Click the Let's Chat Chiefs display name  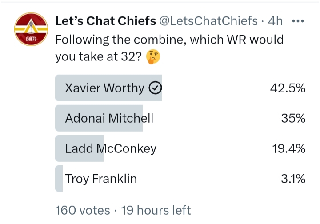105,21
